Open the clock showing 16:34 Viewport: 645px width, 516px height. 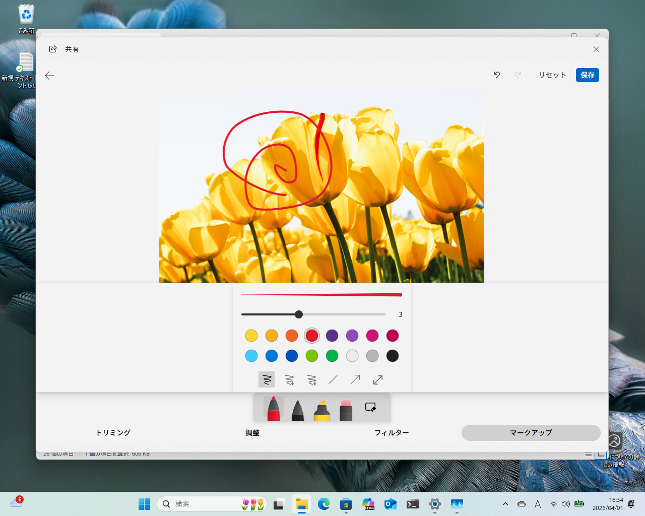click(x=608, y=504)
